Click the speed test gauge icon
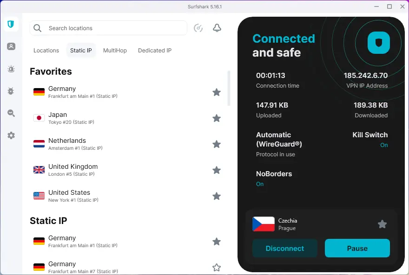Screen dimensions: 409x275 [198, 28]
